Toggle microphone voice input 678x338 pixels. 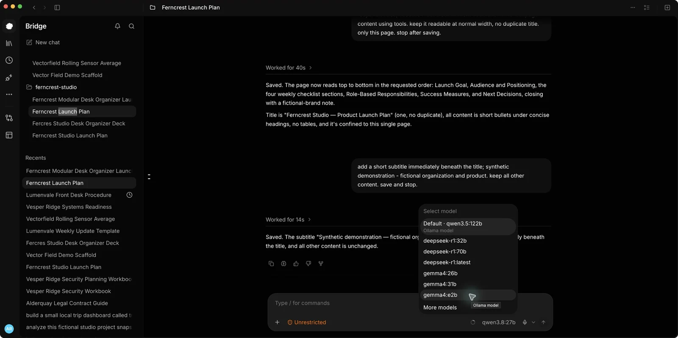(x=525, y=322)
